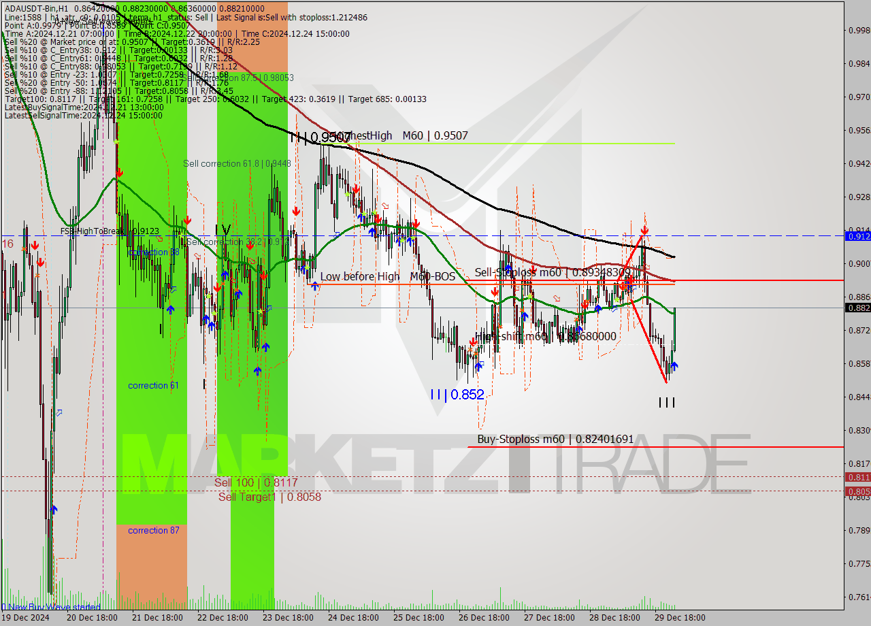The height and width of the screenshot is (626, 871).
Task: Click the 0.844 price axis value
Action: point(859,397)
